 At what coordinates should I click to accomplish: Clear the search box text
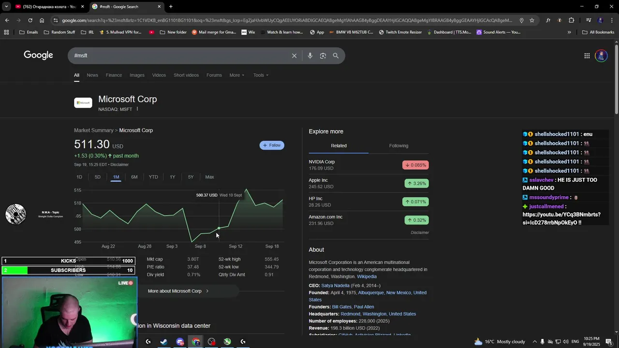coord(294,56)
